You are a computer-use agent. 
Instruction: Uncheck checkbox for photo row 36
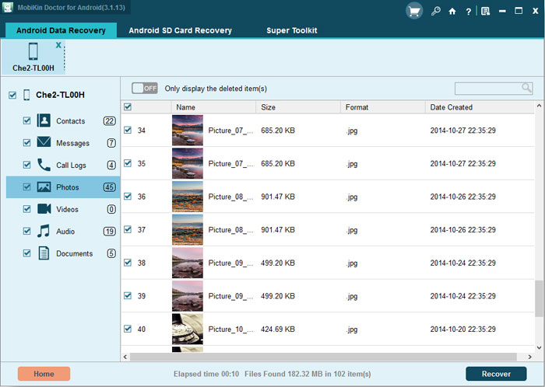tap(128, 197)
